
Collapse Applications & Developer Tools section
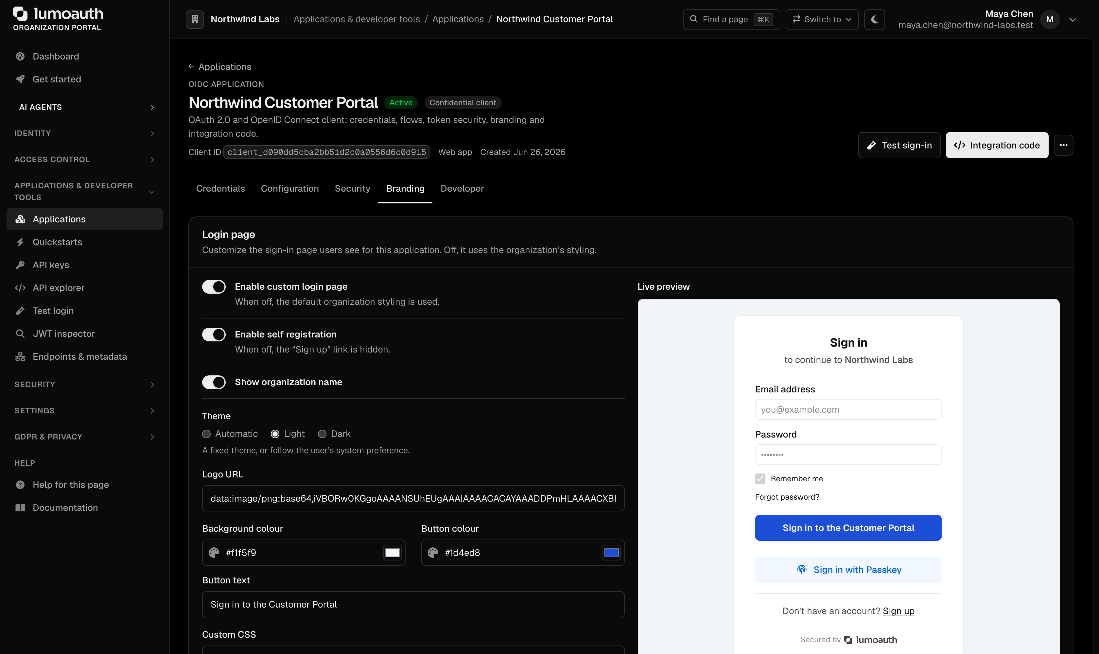[85, 192]
